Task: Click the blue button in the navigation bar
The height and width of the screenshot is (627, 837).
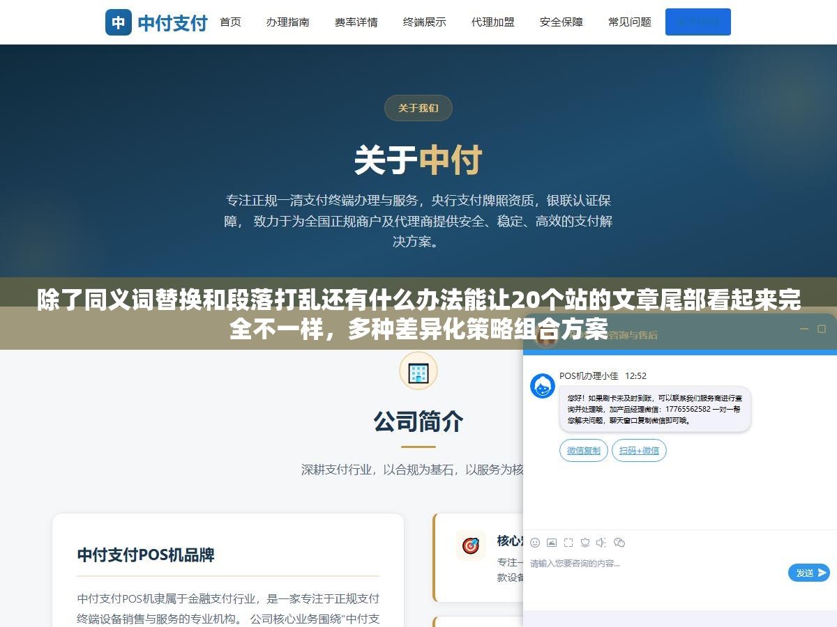Action: pos(698,22)
